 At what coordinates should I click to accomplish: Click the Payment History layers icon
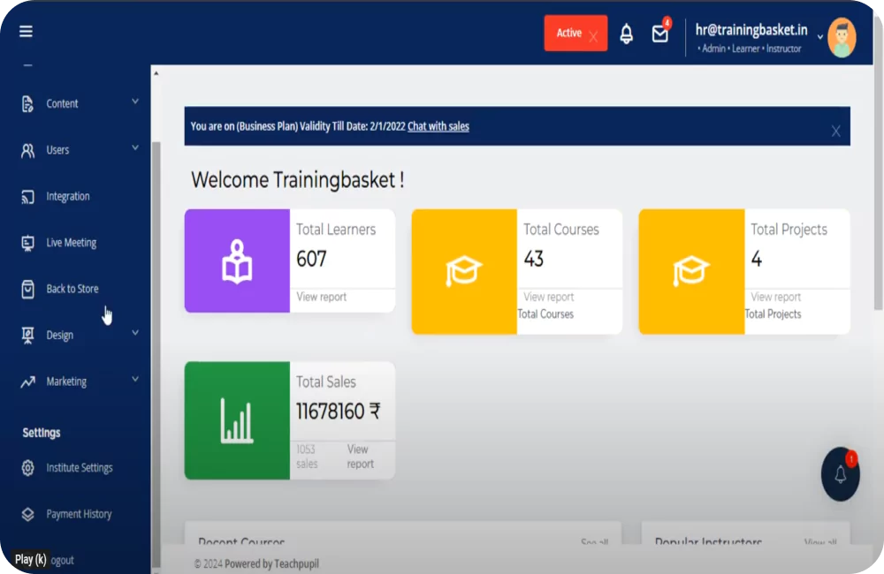click(x=27, y=514)
